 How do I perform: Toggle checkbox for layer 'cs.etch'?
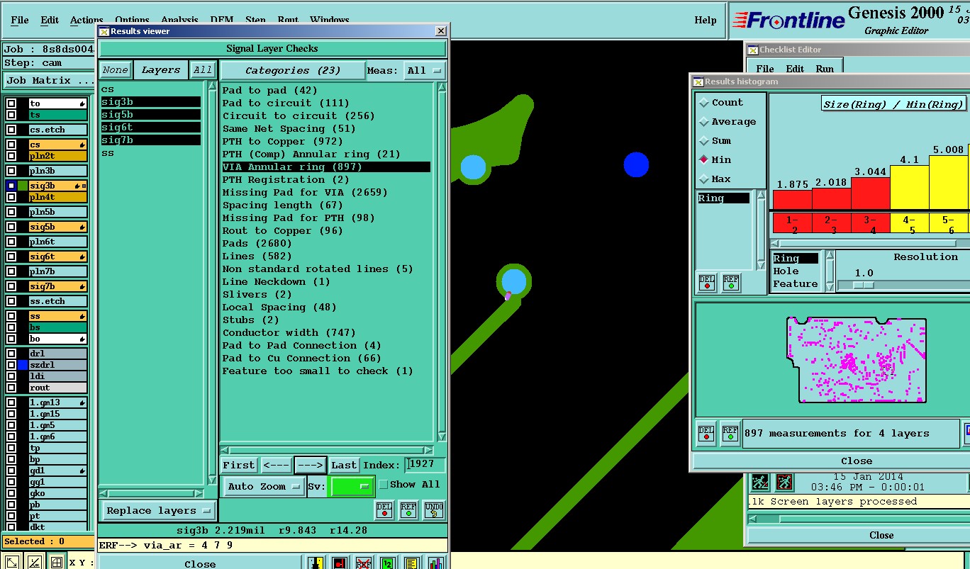tap(11, 130)
